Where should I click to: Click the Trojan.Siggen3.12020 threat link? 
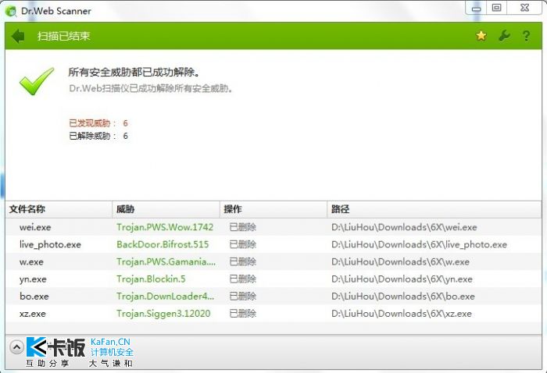(x=165, y=313)
